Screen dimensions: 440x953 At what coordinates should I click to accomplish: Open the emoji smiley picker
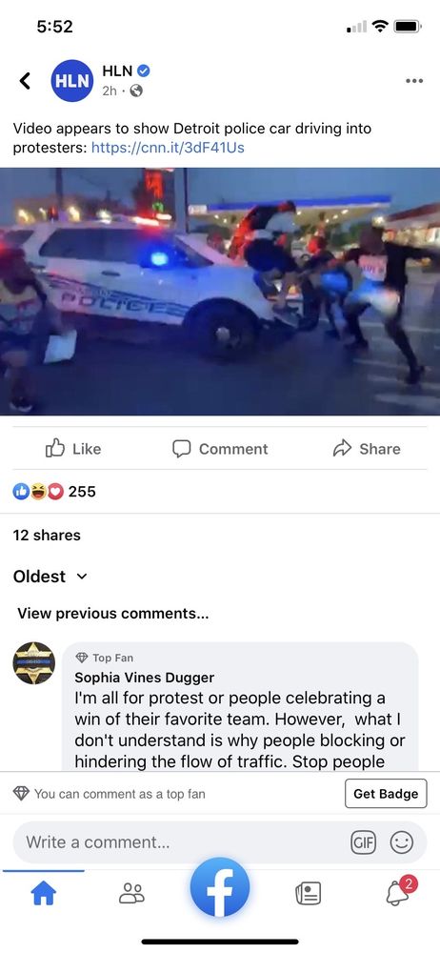click(401, 842)
